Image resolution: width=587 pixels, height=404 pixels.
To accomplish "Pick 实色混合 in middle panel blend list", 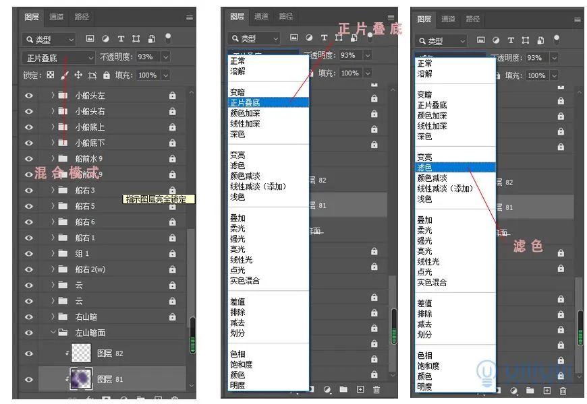I will (x=269, y=281).
